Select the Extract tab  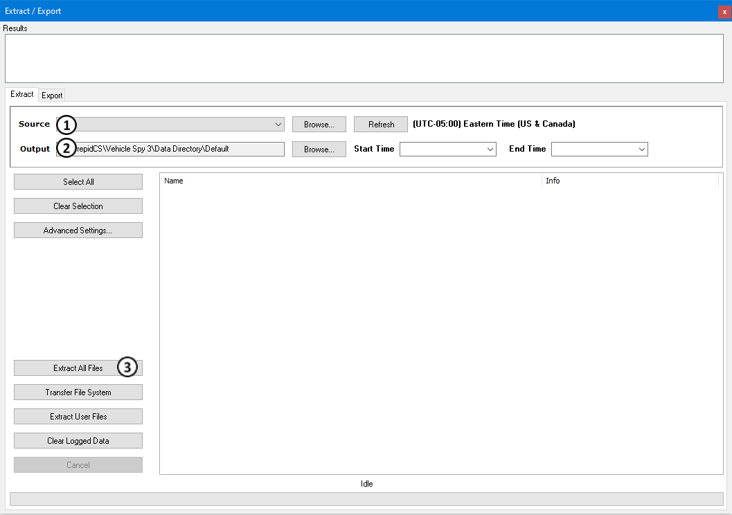(x=21, y=94)
